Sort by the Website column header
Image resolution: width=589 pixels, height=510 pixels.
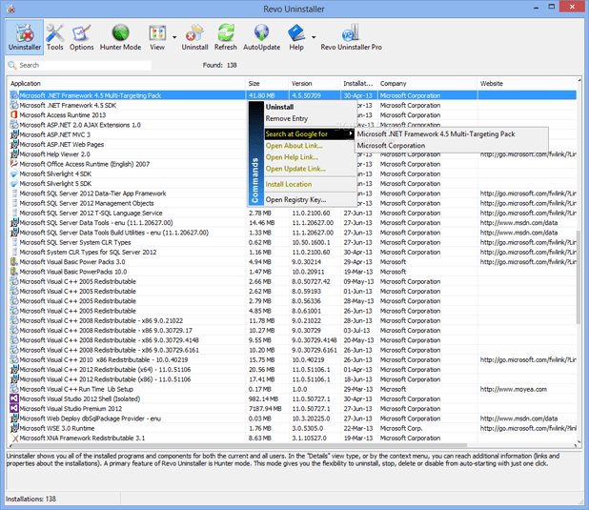pyautogui.click(x=527, y=84)
